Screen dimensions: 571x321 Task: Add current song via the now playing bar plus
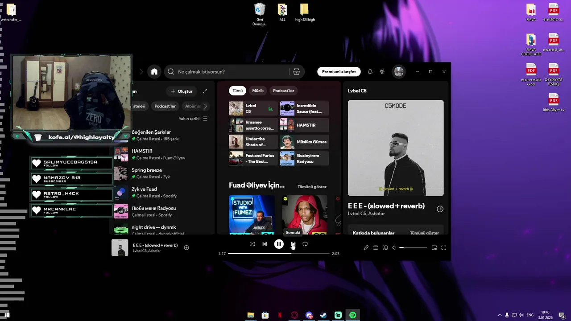(x=186, y=247)
